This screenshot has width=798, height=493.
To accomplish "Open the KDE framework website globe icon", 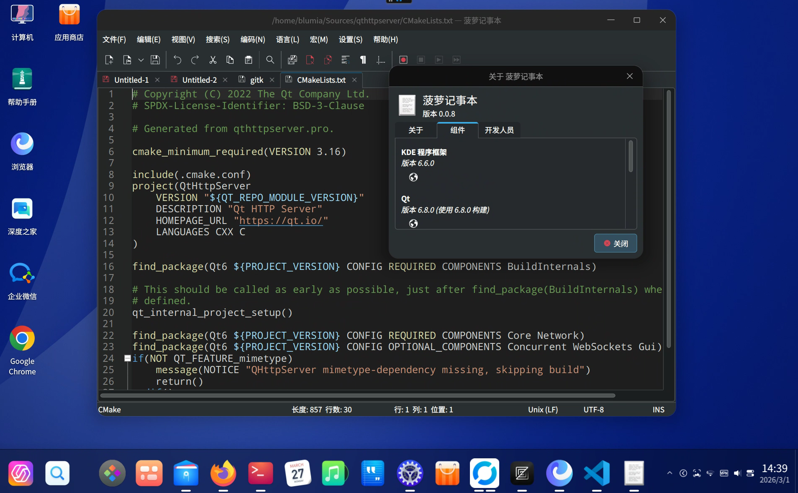I will (413, 177).
